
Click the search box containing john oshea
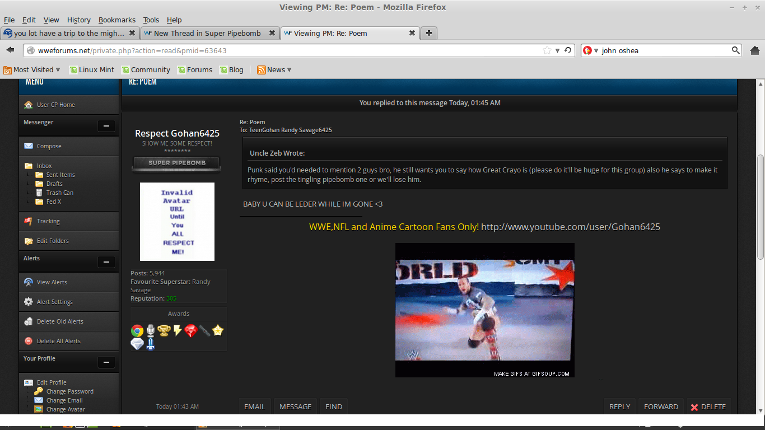[665, 50]
